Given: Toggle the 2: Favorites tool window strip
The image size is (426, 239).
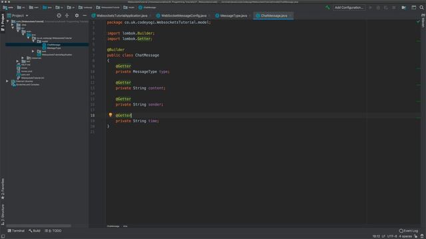Looking at the screenshot, I should [3, 189].
